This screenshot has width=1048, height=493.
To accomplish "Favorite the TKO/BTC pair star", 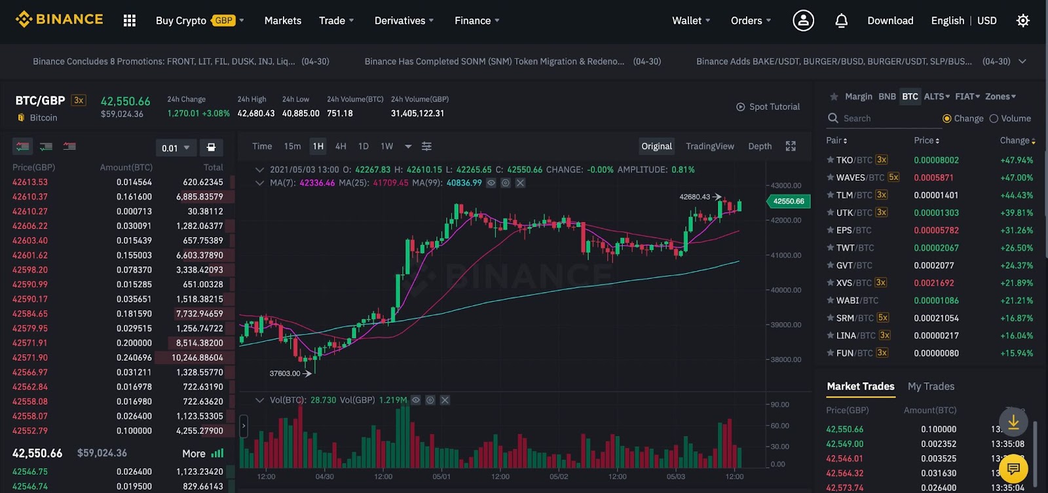I will click(831, 160).
